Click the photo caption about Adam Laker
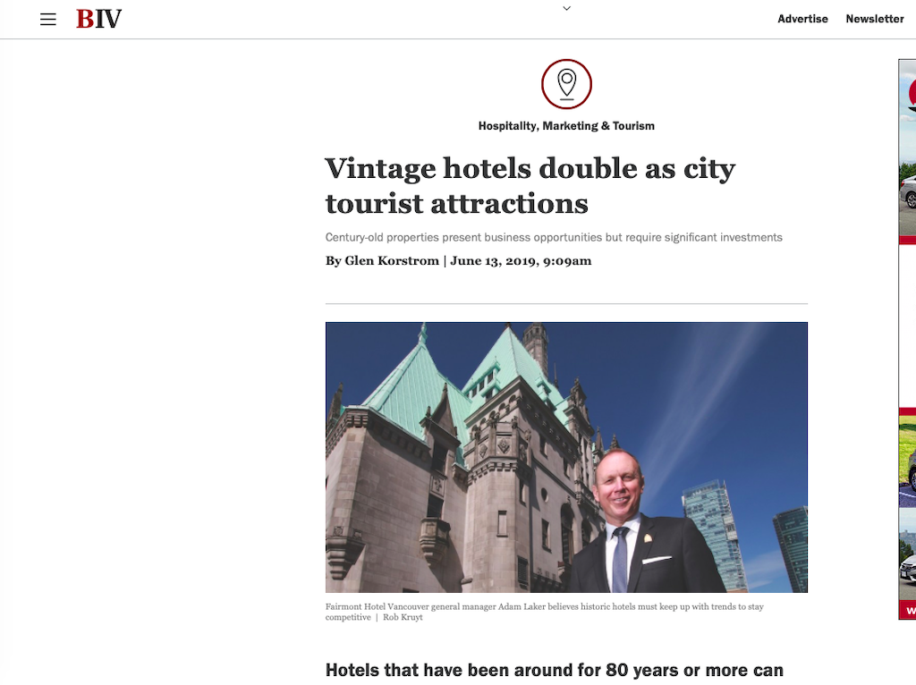Screen dimensions: 916x685 [545, 612]
